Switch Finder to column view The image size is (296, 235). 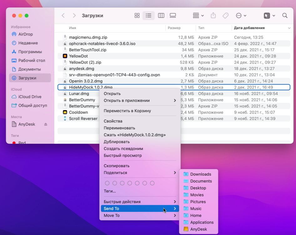tap(161, 16)
